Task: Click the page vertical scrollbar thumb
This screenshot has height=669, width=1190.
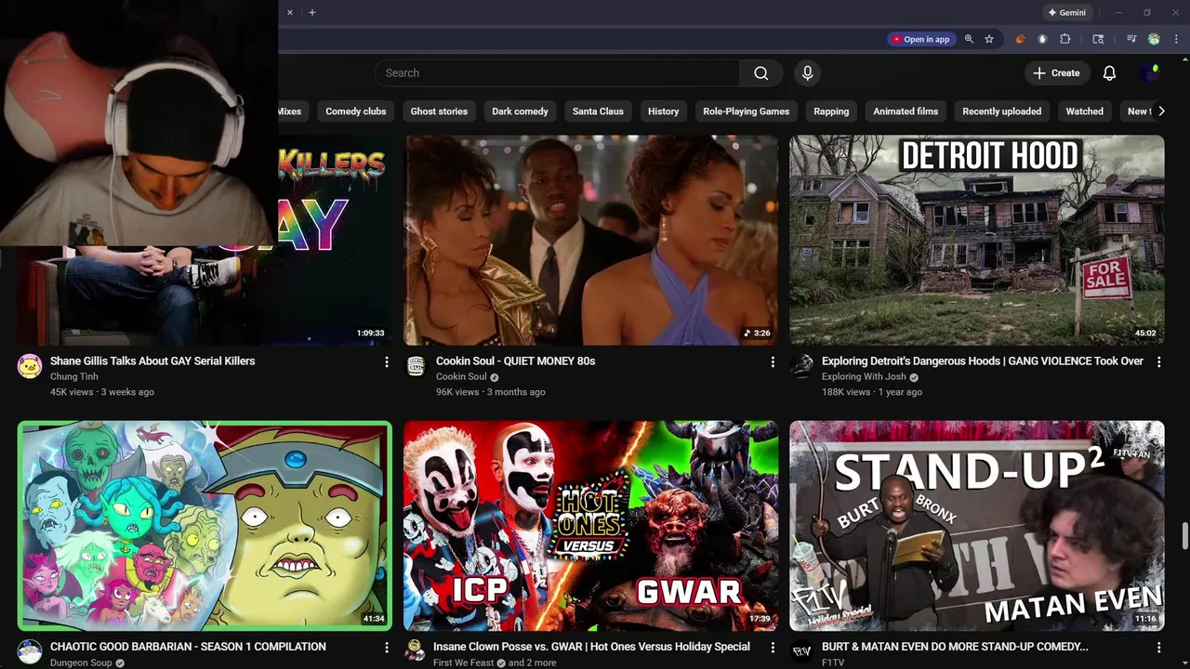Action: (1184, 537)
